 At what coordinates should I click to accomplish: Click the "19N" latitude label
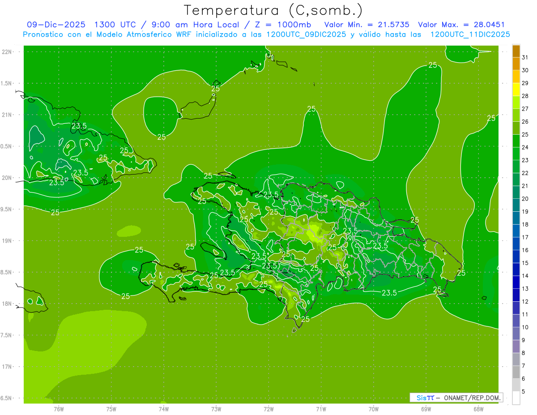7,240
